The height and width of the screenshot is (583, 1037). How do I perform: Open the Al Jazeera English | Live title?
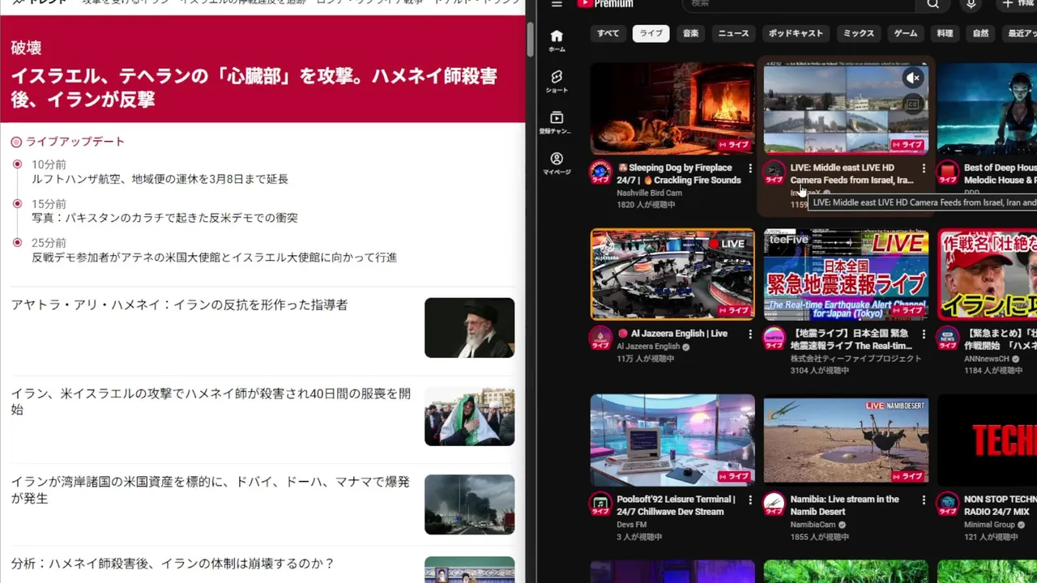(671, 334)
